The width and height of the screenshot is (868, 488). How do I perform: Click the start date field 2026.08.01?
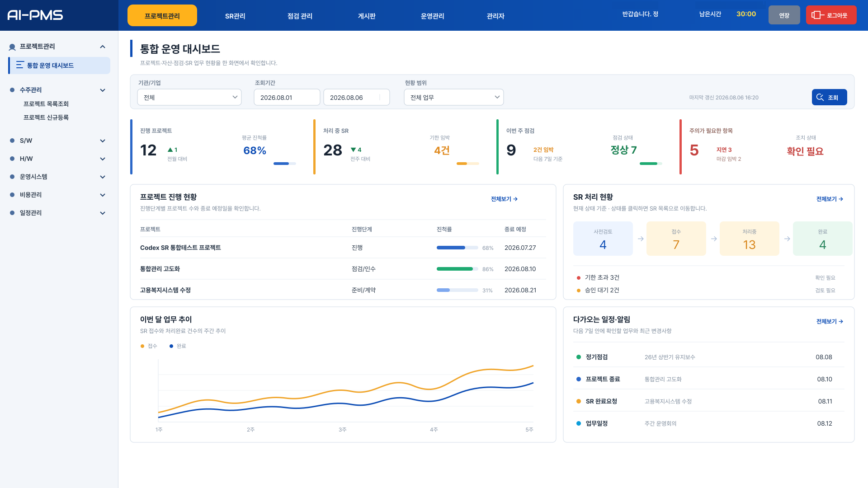pyautogui.click(x=287, y=97)
